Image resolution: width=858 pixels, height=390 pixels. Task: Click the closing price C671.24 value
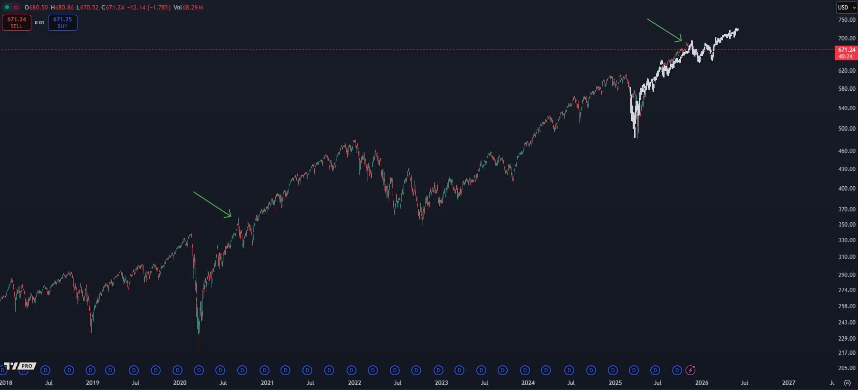click(x=113, y=7)
